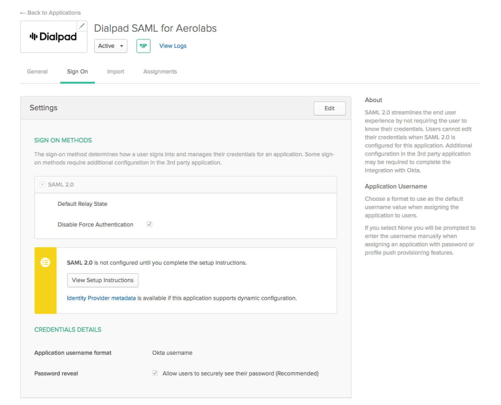Click the Dialpad SAML for Aerolabs title
Screen dimensions: 501x405
pyautogui.click(x=155, y=28)
